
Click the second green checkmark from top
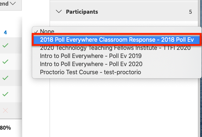coord(5,62)
